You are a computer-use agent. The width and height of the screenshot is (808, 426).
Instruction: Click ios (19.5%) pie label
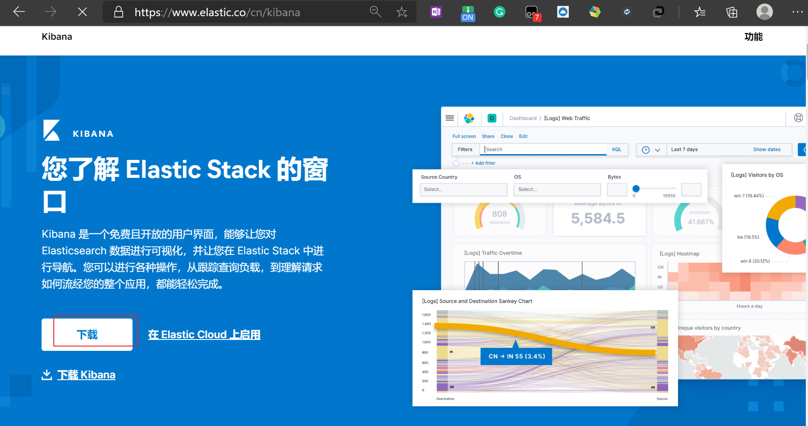pos(748,237)
